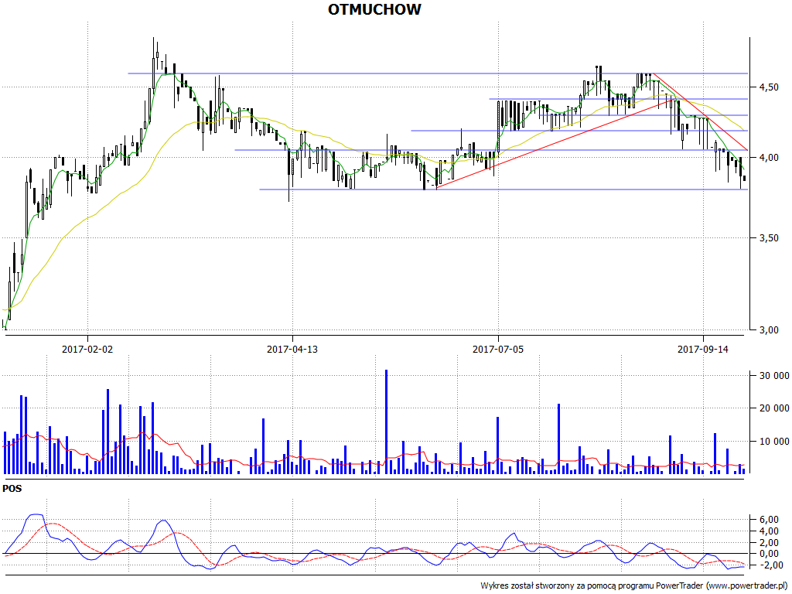The image size is (792, 594).
Task: Click the 20 000 volume axis label
Action: tap(774, 408)
